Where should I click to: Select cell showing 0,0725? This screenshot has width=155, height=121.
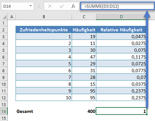click(x=121, y=64)
